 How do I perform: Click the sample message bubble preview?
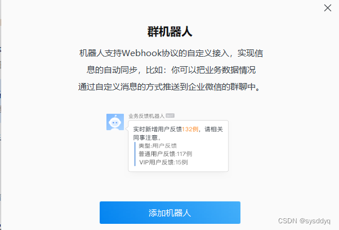pyautogui.click(x=178, y=146)
